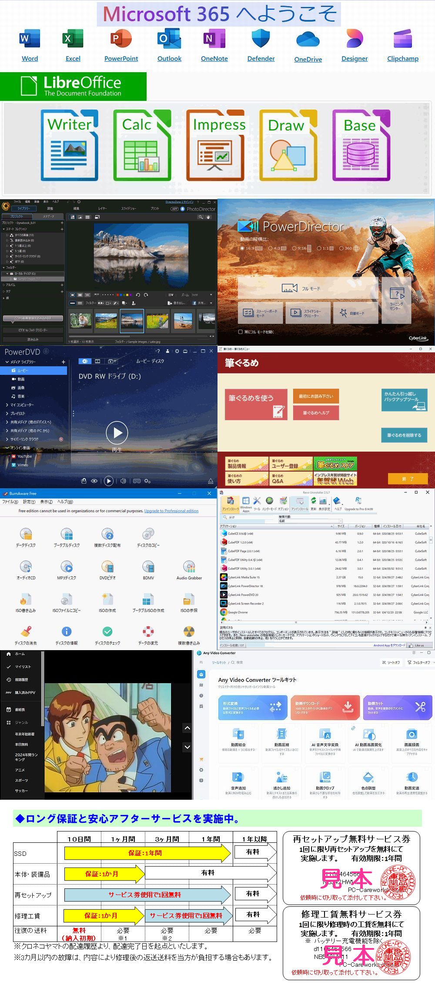Open the 動画圧縮 tool in Any Video Converter
This screenshot has height=985, width=435.
click(281, 740)
